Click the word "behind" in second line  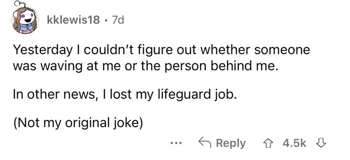[x=235, y=66]
